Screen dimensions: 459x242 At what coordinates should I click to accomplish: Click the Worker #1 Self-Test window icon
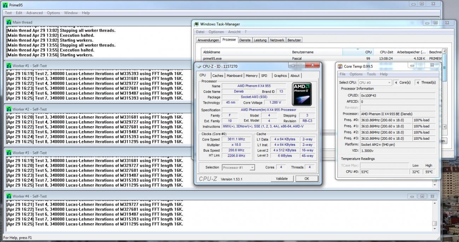8,66
